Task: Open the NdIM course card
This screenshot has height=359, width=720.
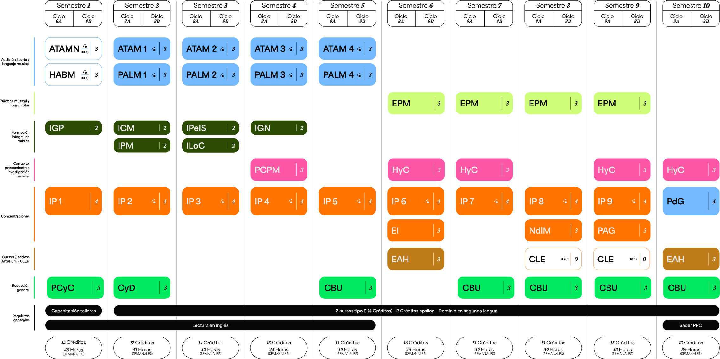Action: [553, 231]
